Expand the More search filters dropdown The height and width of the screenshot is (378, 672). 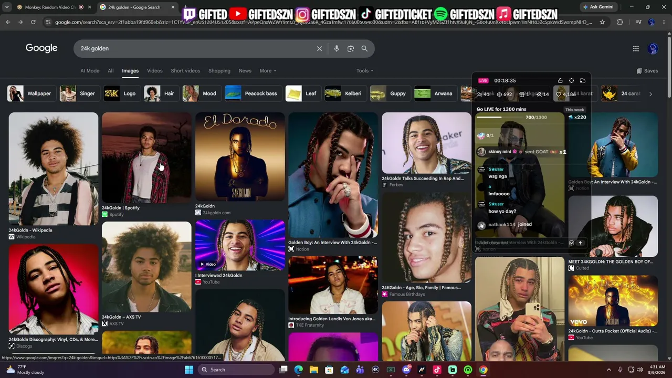point(268,71)
